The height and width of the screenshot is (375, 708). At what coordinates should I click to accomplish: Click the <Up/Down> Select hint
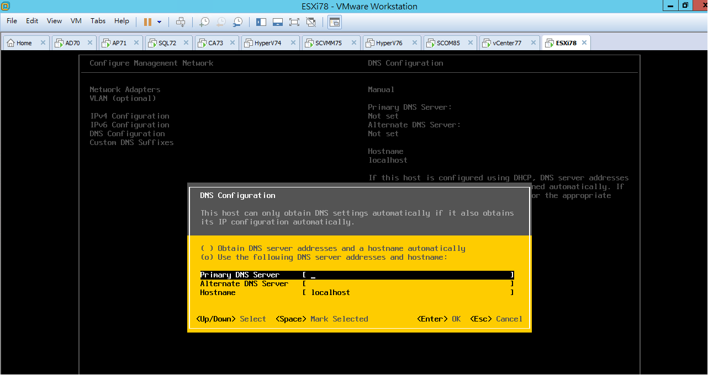point(231,319)
